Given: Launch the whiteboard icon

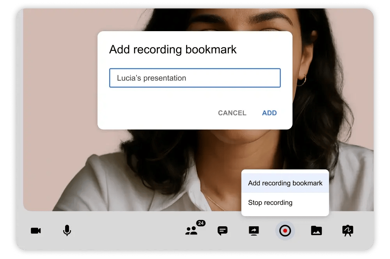Looking at the screenshot, I should [347, 231].
